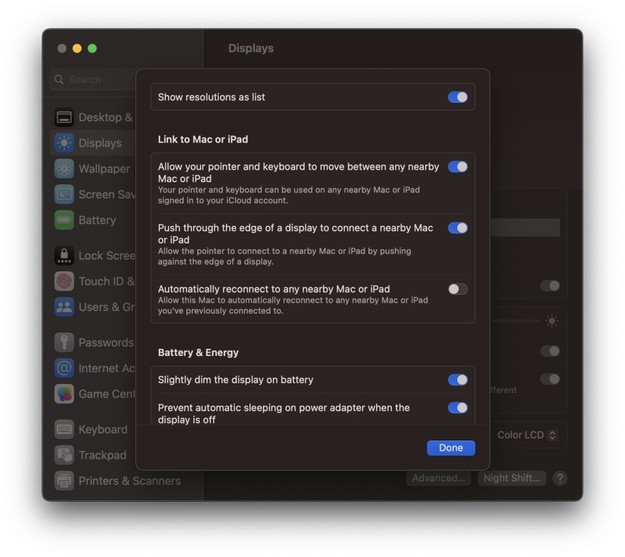This screenshot has width=625, height=557.
Task: Click the Lock Screen padlock icon
Action: (64, 256)
